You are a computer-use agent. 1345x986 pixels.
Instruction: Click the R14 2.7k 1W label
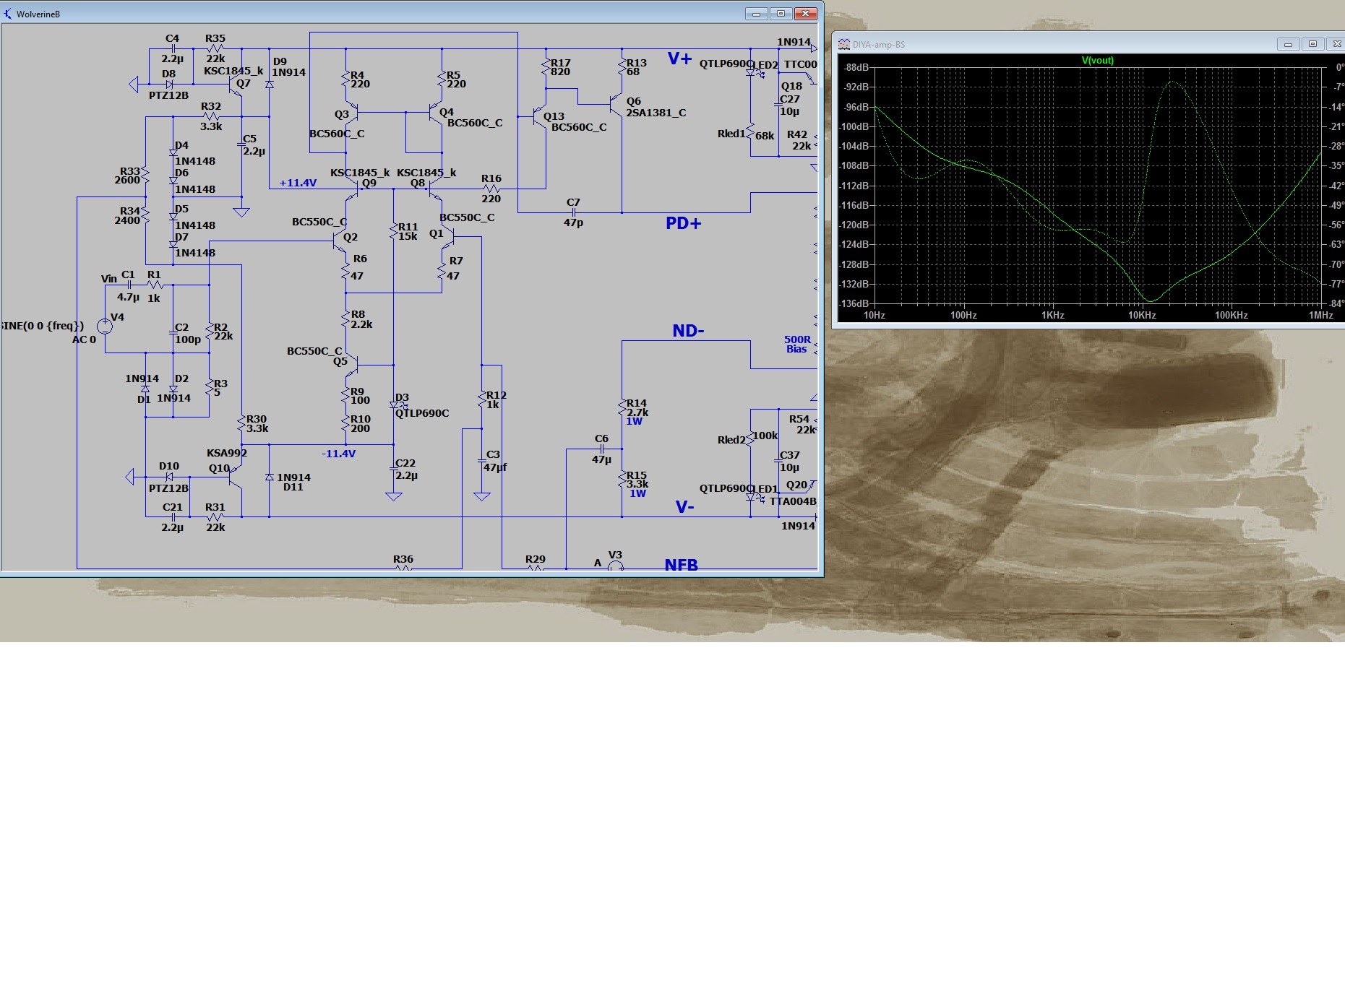637,412
